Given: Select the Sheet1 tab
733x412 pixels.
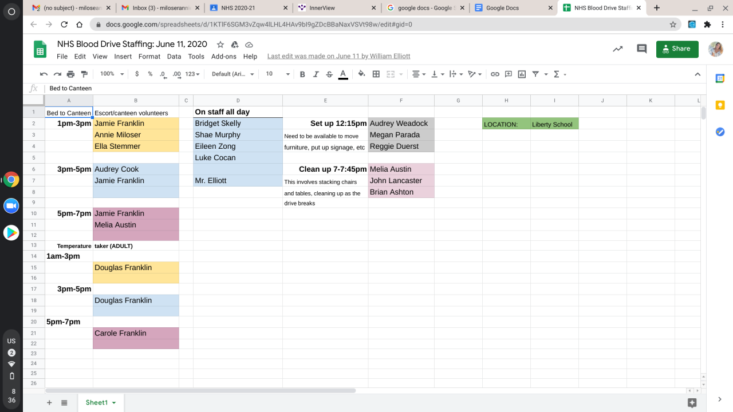Looking at the screenshot, I should pyautogui.click(x=101, y=403).
